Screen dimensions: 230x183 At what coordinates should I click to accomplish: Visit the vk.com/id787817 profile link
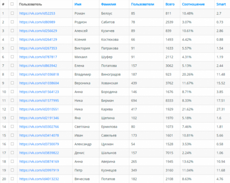point(38,57)
